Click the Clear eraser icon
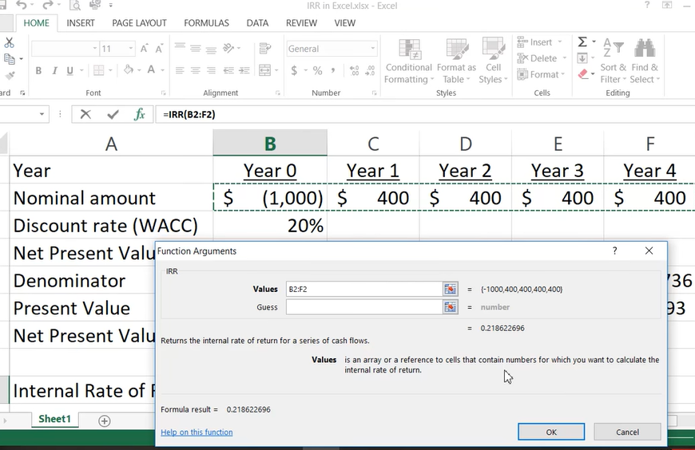 pyautogui.click(x=583, y=74)
